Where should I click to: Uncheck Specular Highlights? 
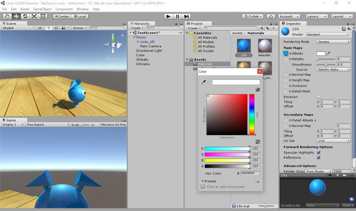[319, 152]
